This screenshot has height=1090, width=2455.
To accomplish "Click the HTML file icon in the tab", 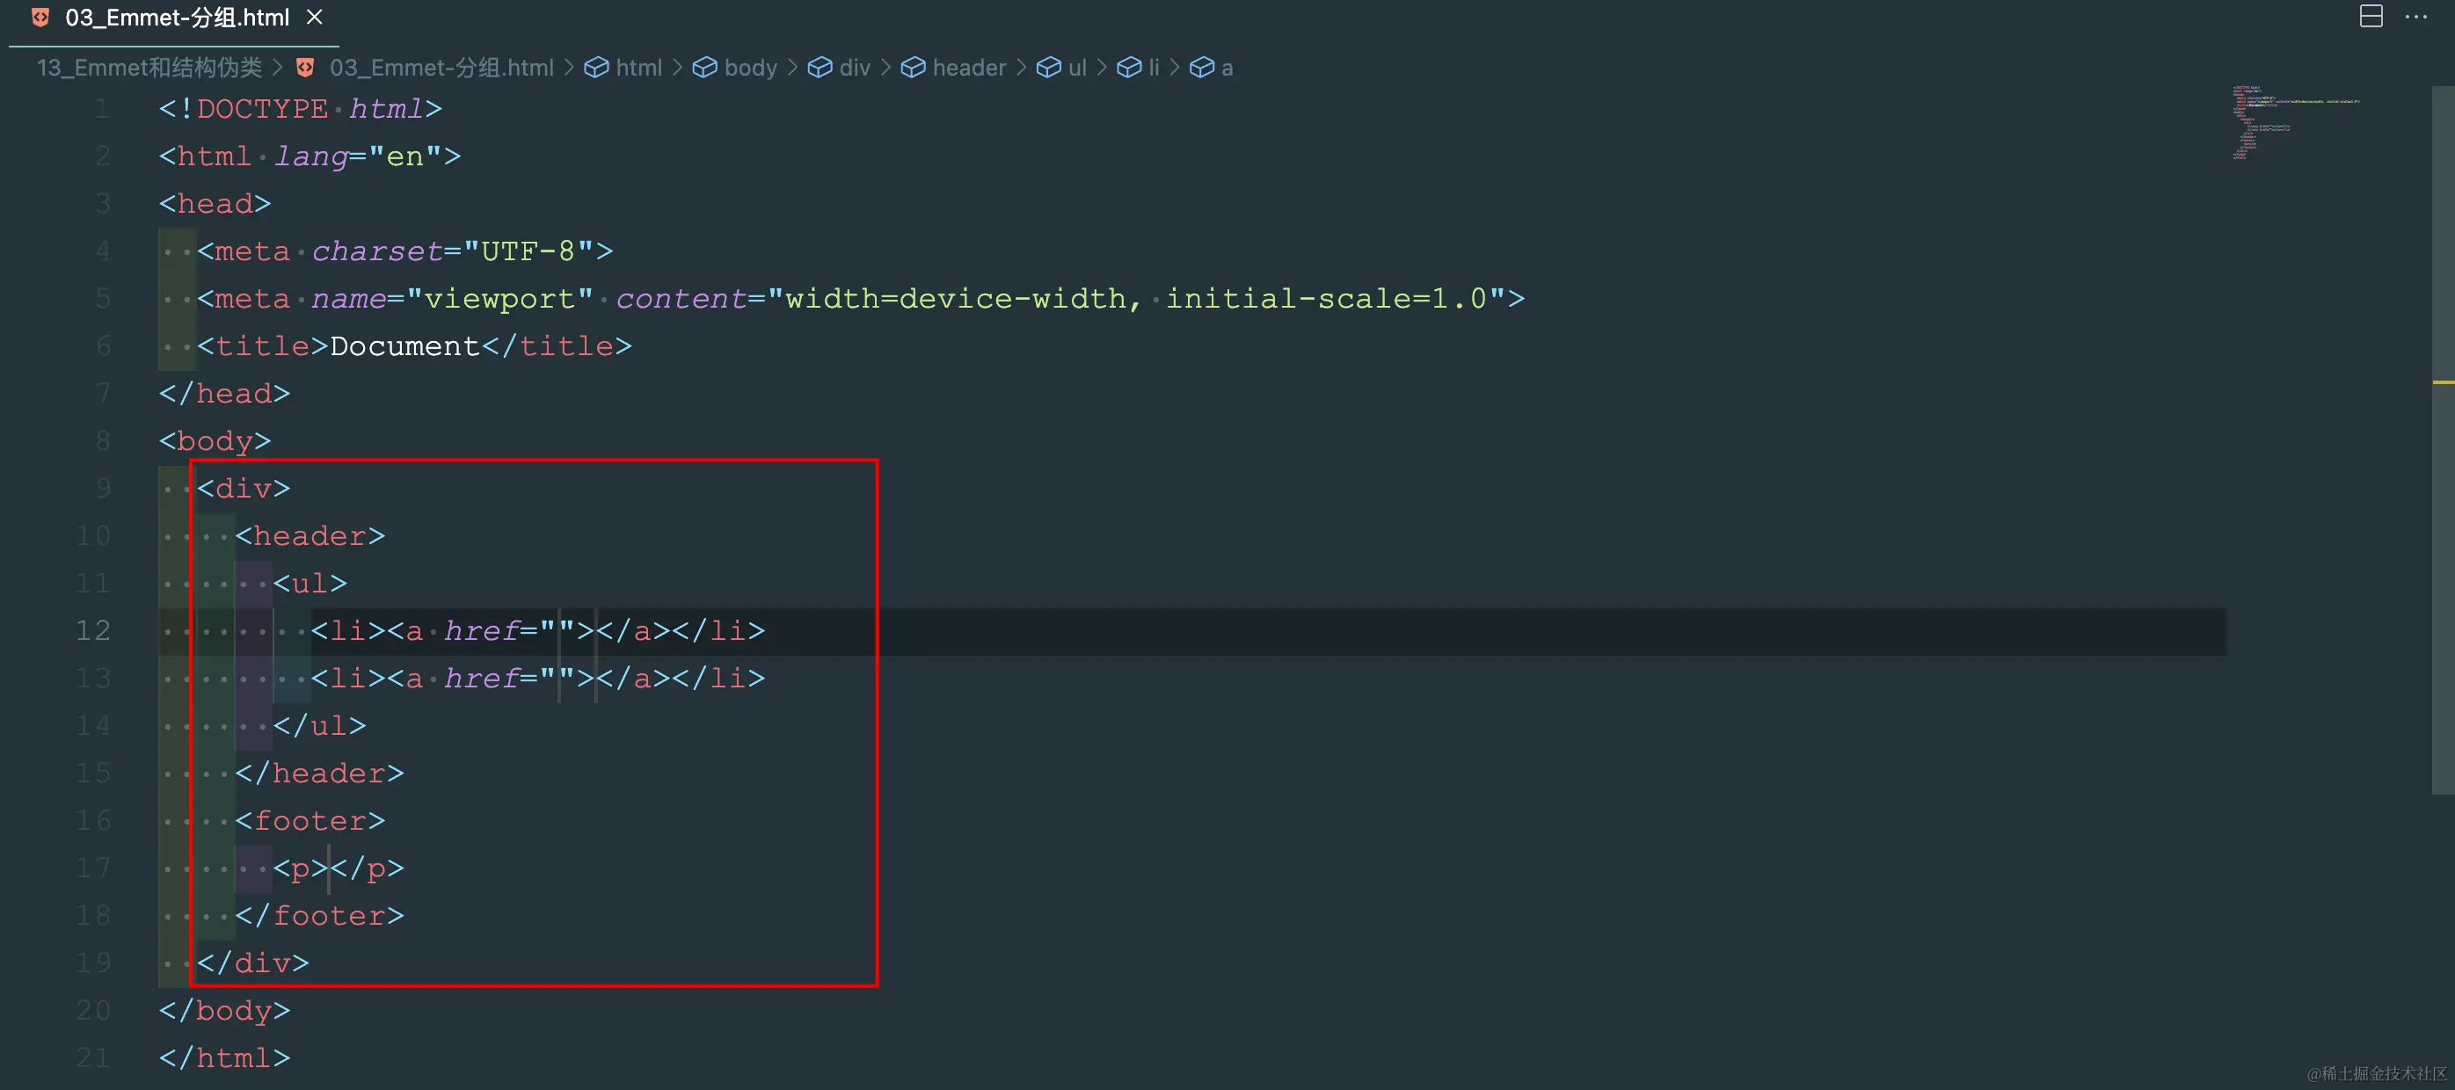I will (x=40, y=18).
